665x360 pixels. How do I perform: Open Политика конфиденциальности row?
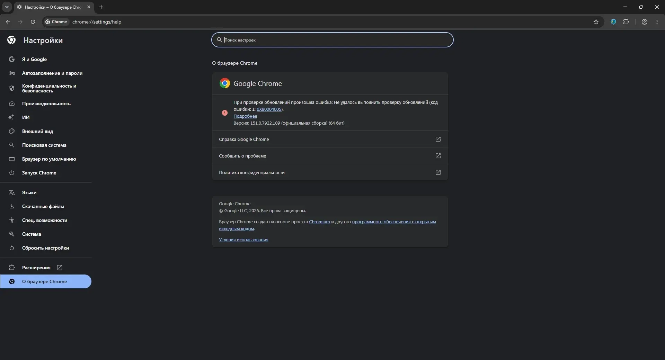(x=330, y=172)
